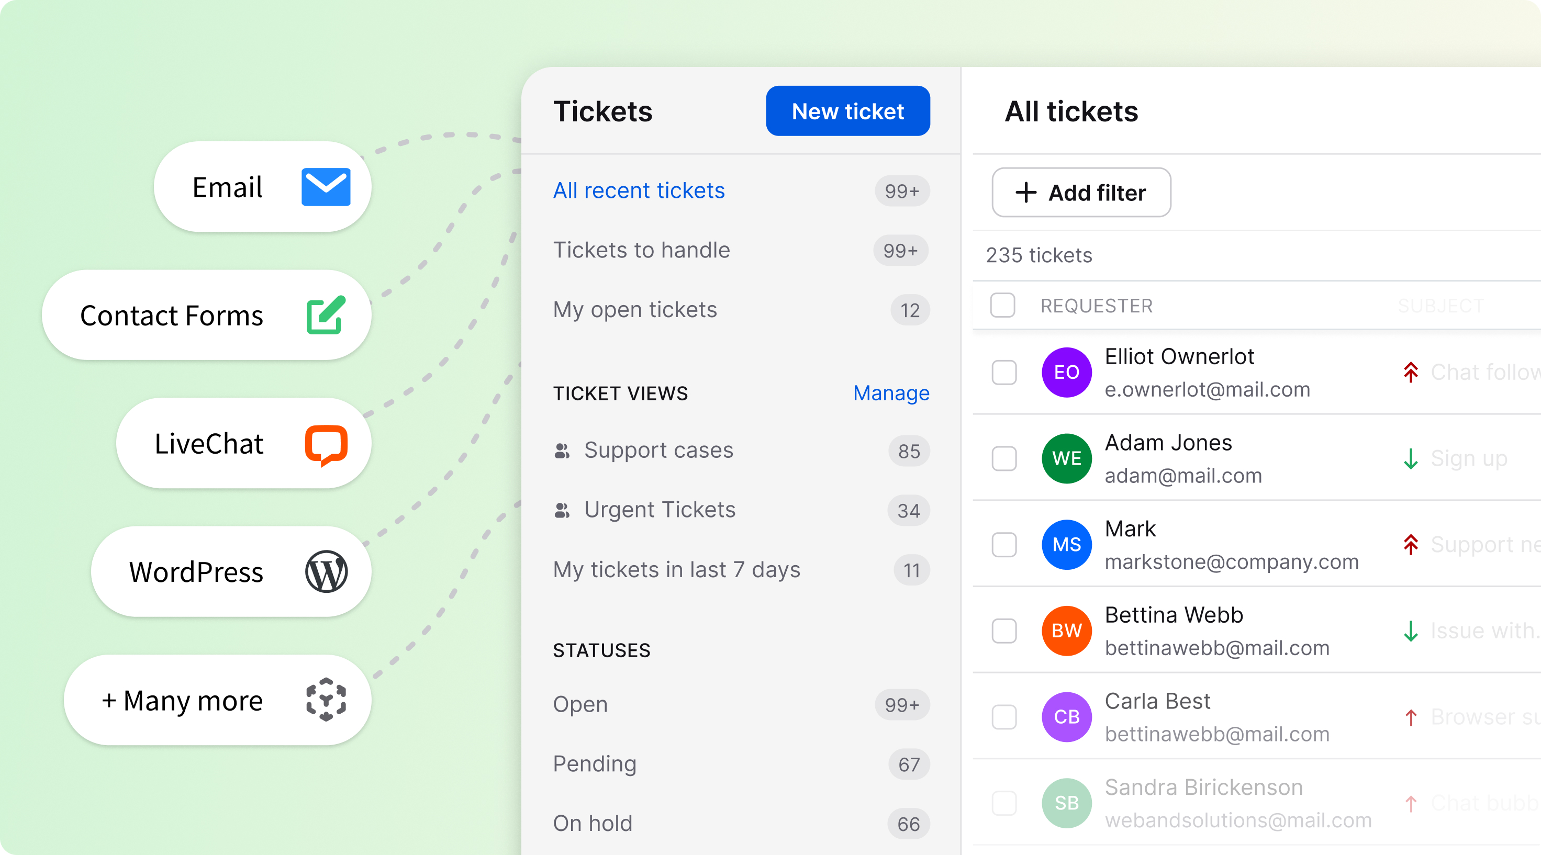This screenshot has width=1541, height=855.
Task: Open My tickets in last 7 days
Action: click(x=676, y=570)
